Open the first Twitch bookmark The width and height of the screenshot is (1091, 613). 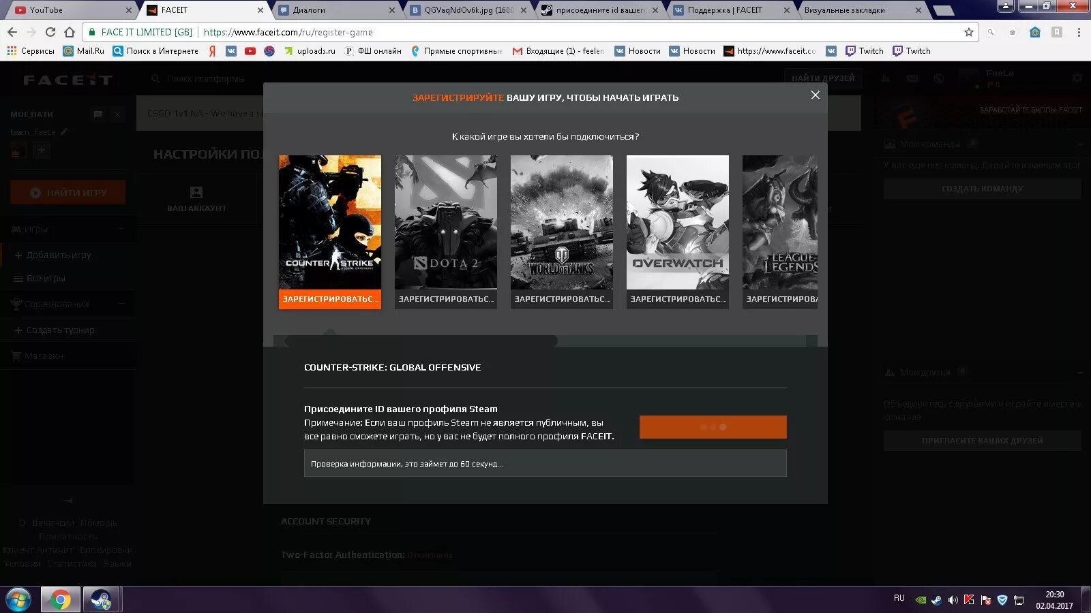pos(865,51)
